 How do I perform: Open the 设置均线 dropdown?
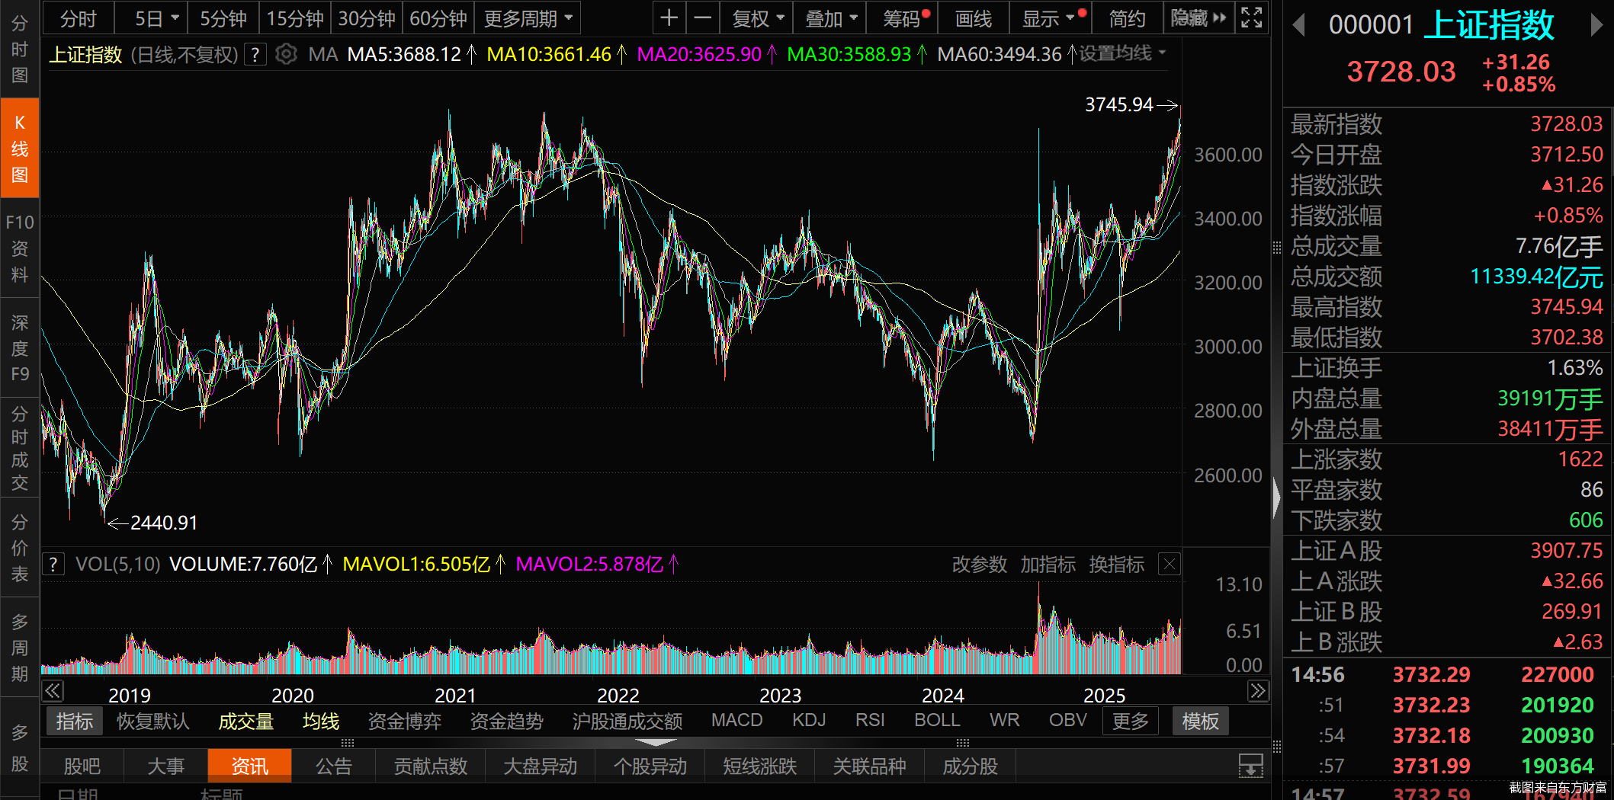1122,53
